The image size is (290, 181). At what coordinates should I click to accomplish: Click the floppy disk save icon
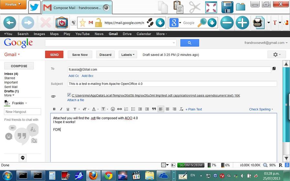228,7
